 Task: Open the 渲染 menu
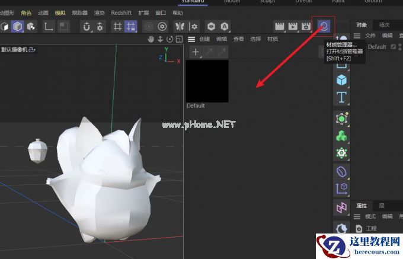pos(99,13)
